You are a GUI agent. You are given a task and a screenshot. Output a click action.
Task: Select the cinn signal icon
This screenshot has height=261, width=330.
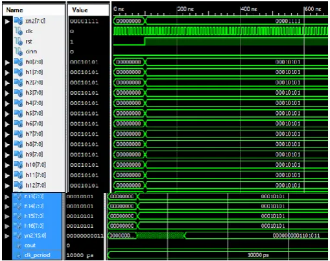19,51
